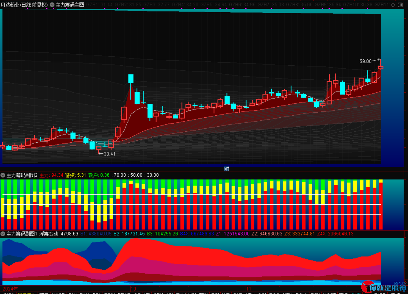Select the stock title 贝达药业(日线.前复权)
This screenshot has width=408, height=294.
pyautogui.click(x=24, y=5)
